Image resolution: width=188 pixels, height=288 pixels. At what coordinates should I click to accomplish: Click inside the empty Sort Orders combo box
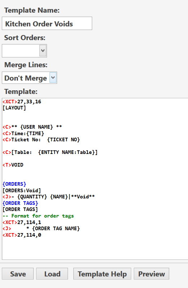[x=21, y=51]
